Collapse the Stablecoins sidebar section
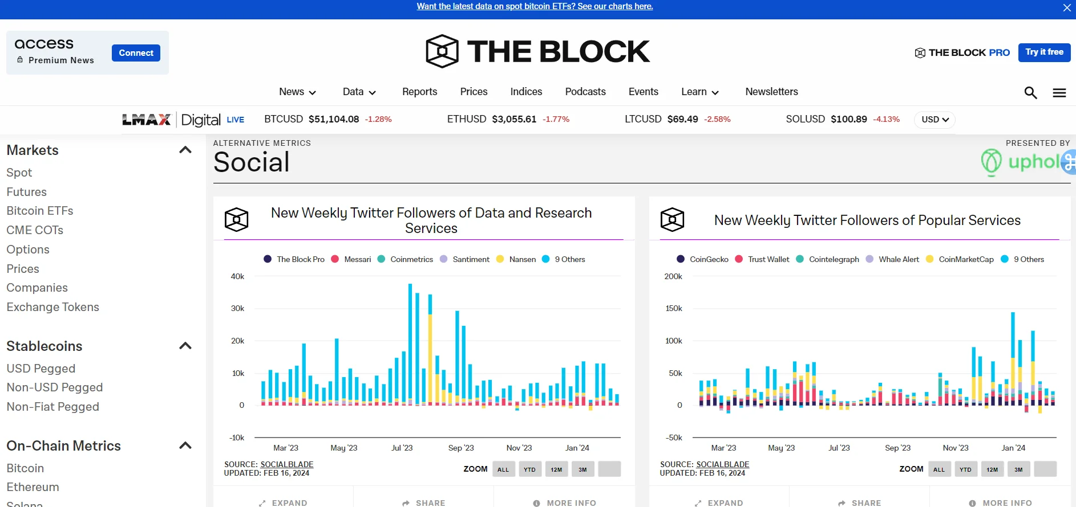The width and height of the screenshot is (1076, 507). coord(185,346)
